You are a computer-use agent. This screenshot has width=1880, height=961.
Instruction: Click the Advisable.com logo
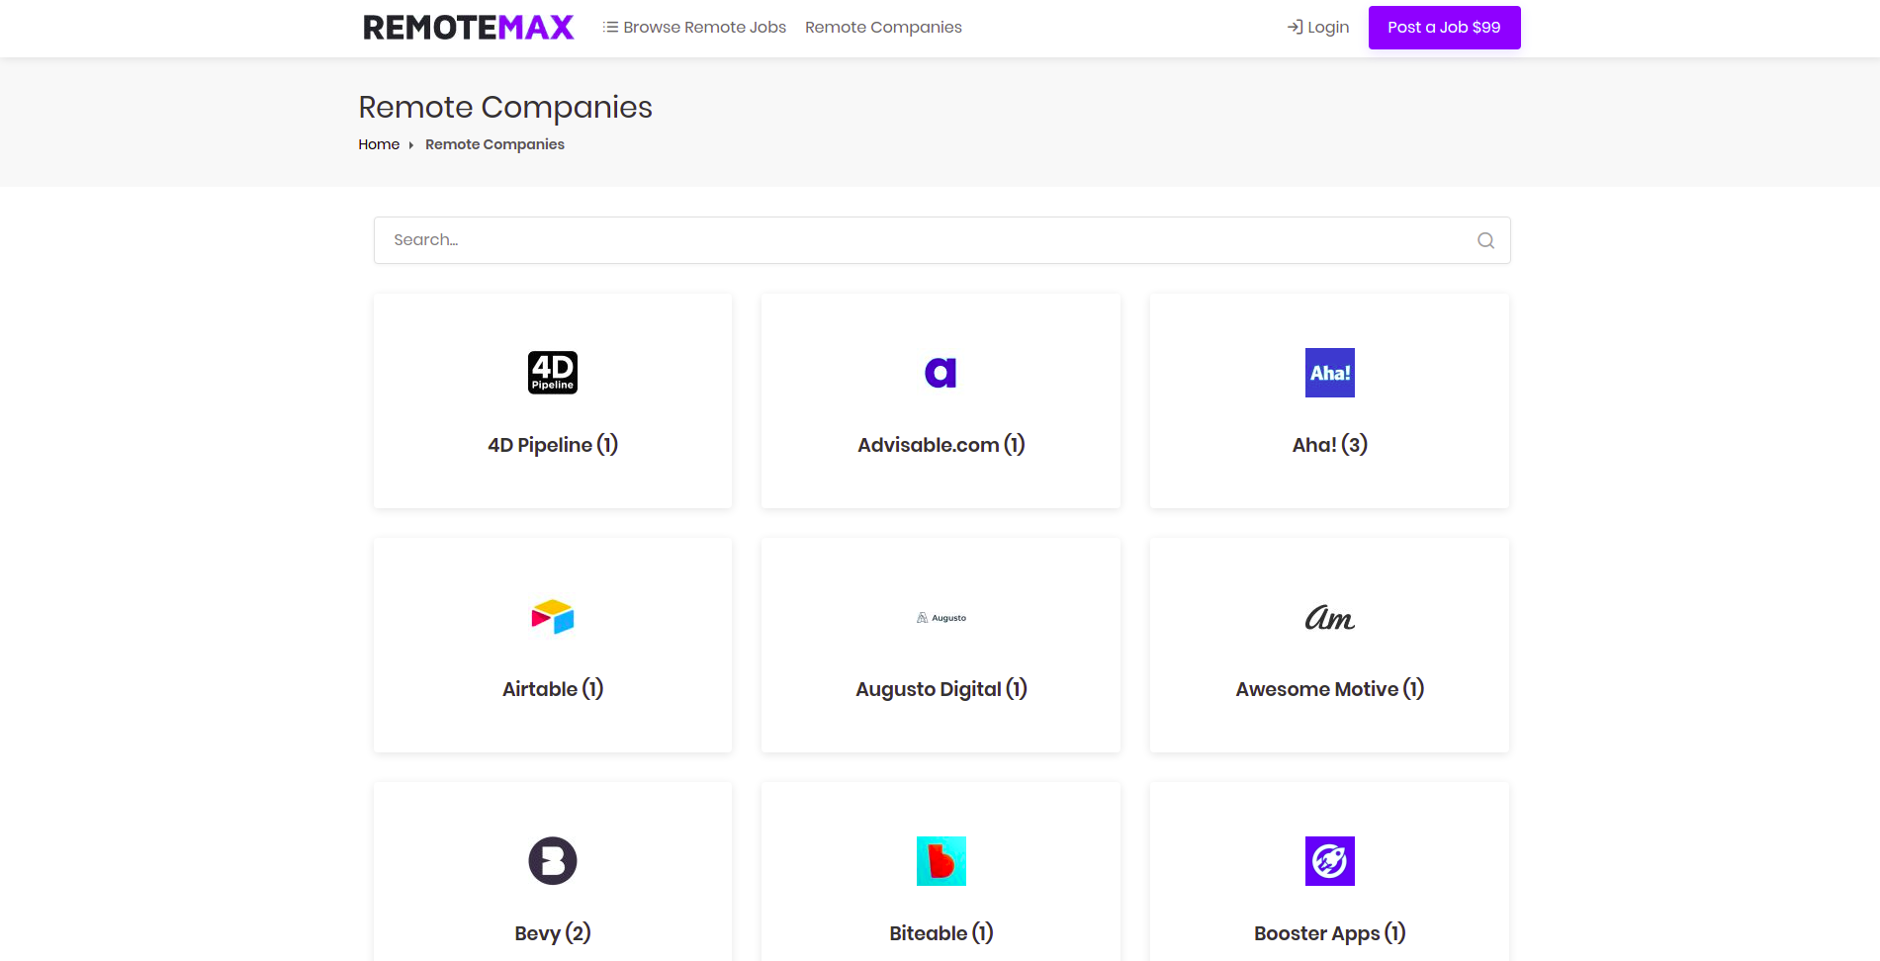(940, 373)
